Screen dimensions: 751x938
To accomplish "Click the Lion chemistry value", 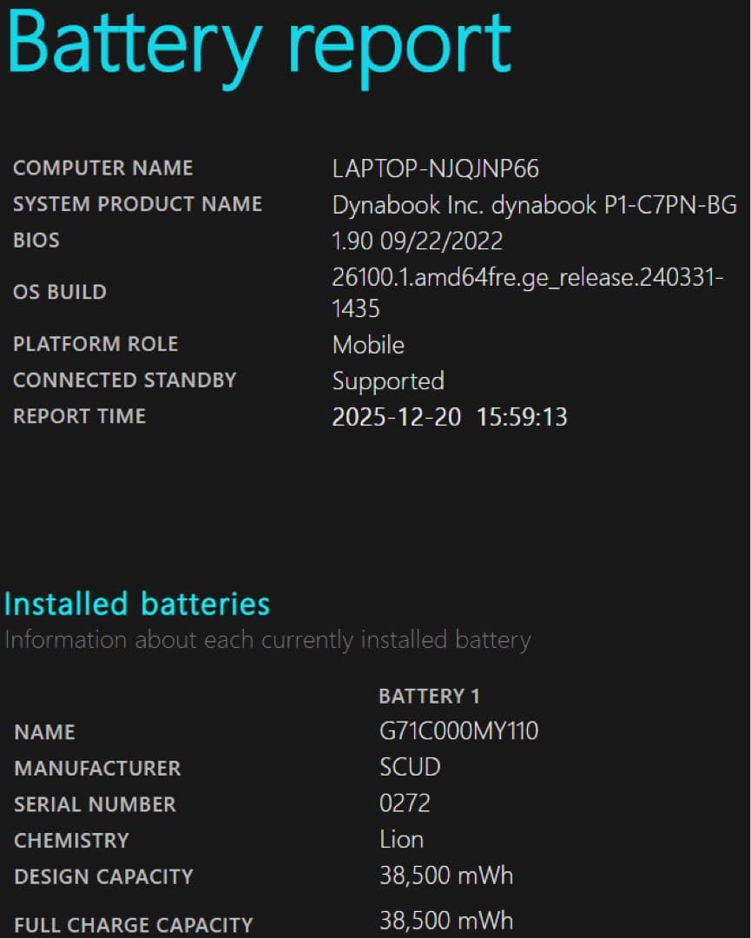I will (401, 840).
